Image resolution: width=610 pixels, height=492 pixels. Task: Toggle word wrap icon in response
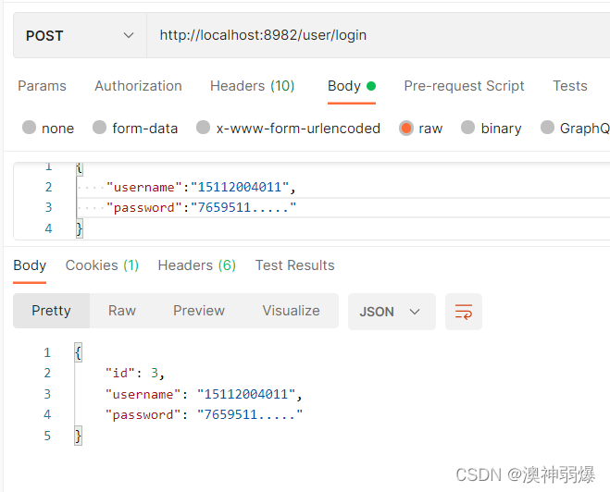tap(464, 312)
